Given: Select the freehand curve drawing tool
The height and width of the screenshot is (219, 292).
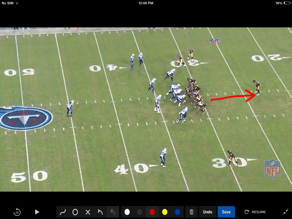Looking at the screenshot, I should point(63,212).
